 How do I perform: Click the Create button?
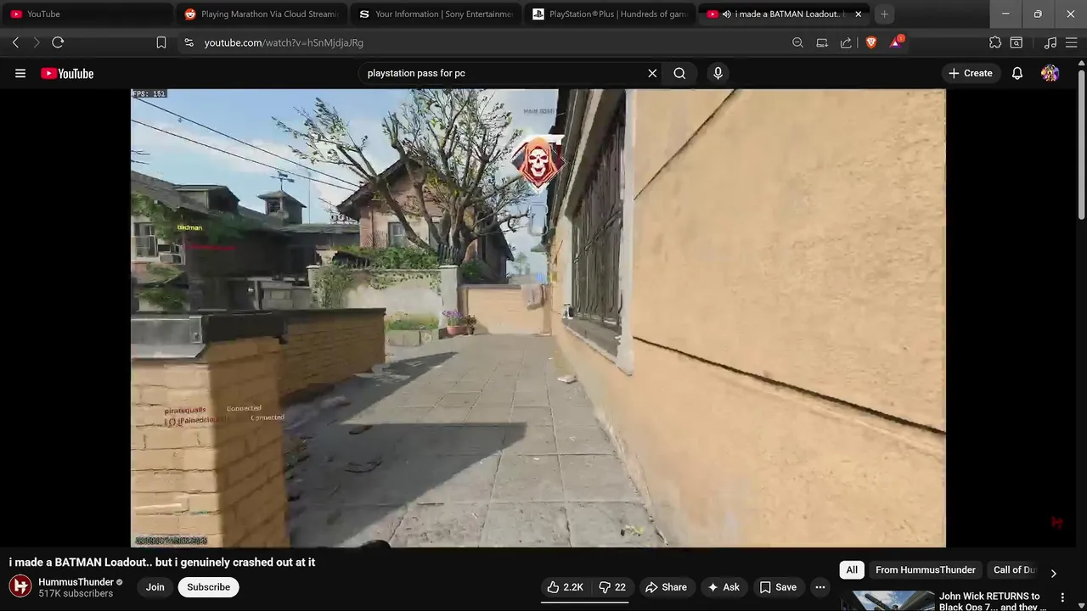click(x=970, y=73)
